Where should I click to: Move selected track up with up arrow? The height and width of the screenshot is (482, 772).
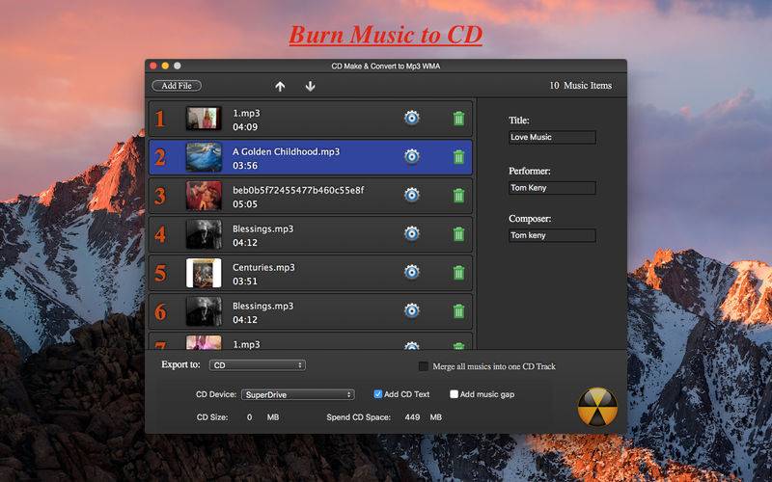[280, 87]
